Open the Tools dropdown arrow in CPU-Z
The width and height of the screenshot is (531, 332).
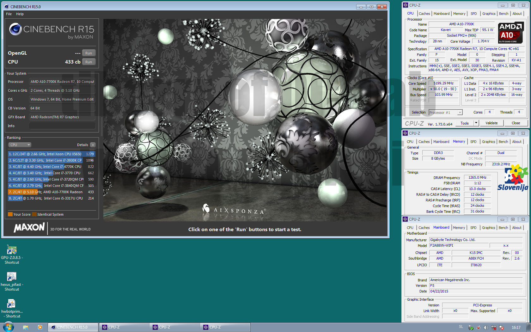point(476,123)
